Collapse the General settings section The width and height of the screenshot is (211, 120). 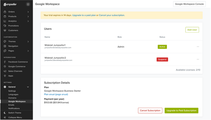(28, 87)
